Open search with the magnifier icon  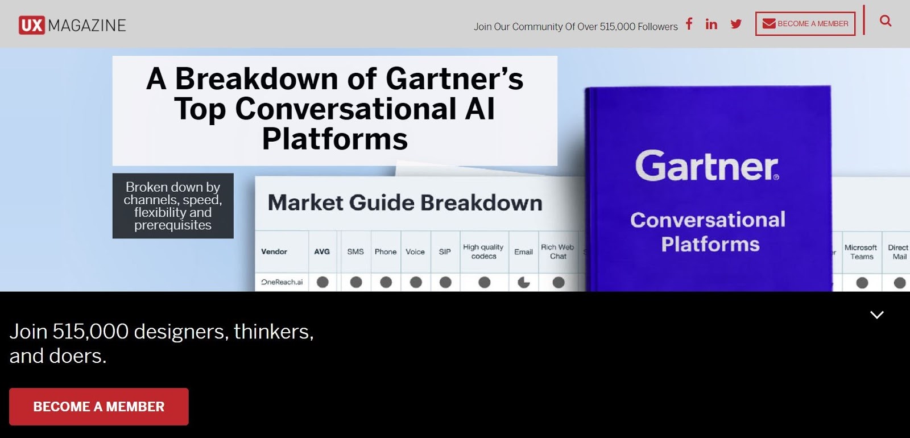[x=886, y=21]
